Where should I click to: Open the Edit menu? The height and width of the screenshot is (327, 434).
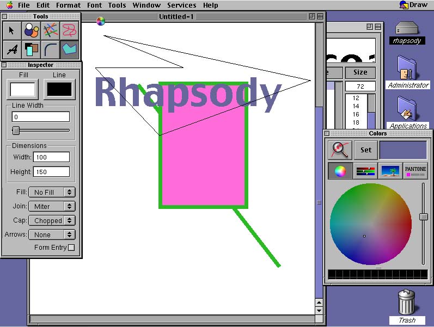click(x=43, y=5)
